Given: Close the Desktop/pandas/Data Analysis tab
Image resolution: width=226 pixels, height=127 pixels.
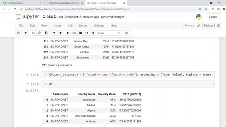Looking at the screenshot, I should [82, 3].
